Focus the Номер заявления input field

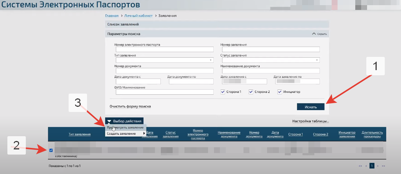(x=271, y=49)
